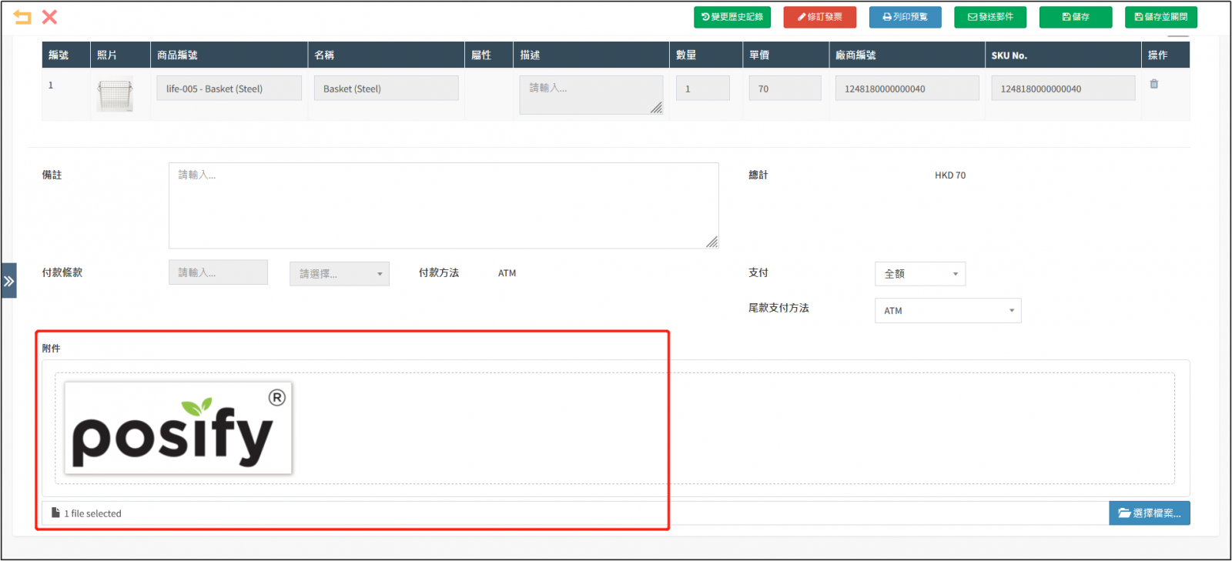The image size is (1232, 561).
Task: Click the 付款條款 label
Action: click(x=62, y=273)
